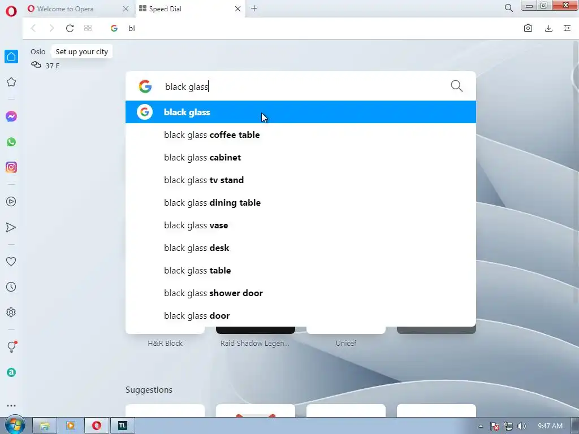Choose 'black glass table' suggestion
Image resolution: width=579 pixels, height=434 pixels.
301,270
